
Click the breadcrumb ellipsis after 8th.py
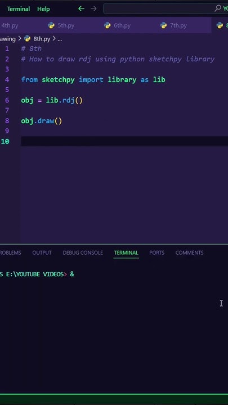pyautogui.click(x=60, y=39)
